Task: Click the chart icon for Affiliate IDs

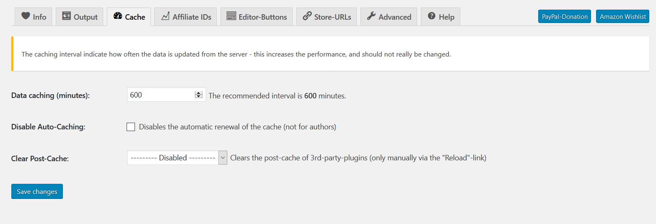Action: 165,16
